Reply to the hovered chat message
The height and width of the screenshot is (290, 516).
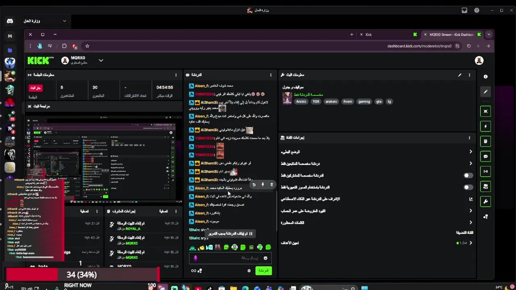(x=254, y=185)
